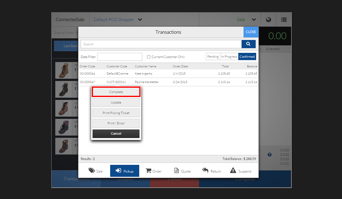Choose Complete from the order menu

(x=116, y=92)
